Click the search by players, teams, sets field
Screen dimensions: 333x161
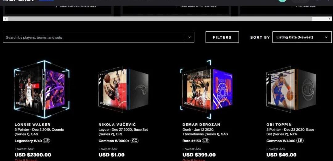pos(94,37)
